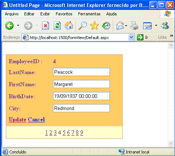The image size is (175, 156).
Task: Open the Messenger icon in toolbar
Action: pos(165,26)
